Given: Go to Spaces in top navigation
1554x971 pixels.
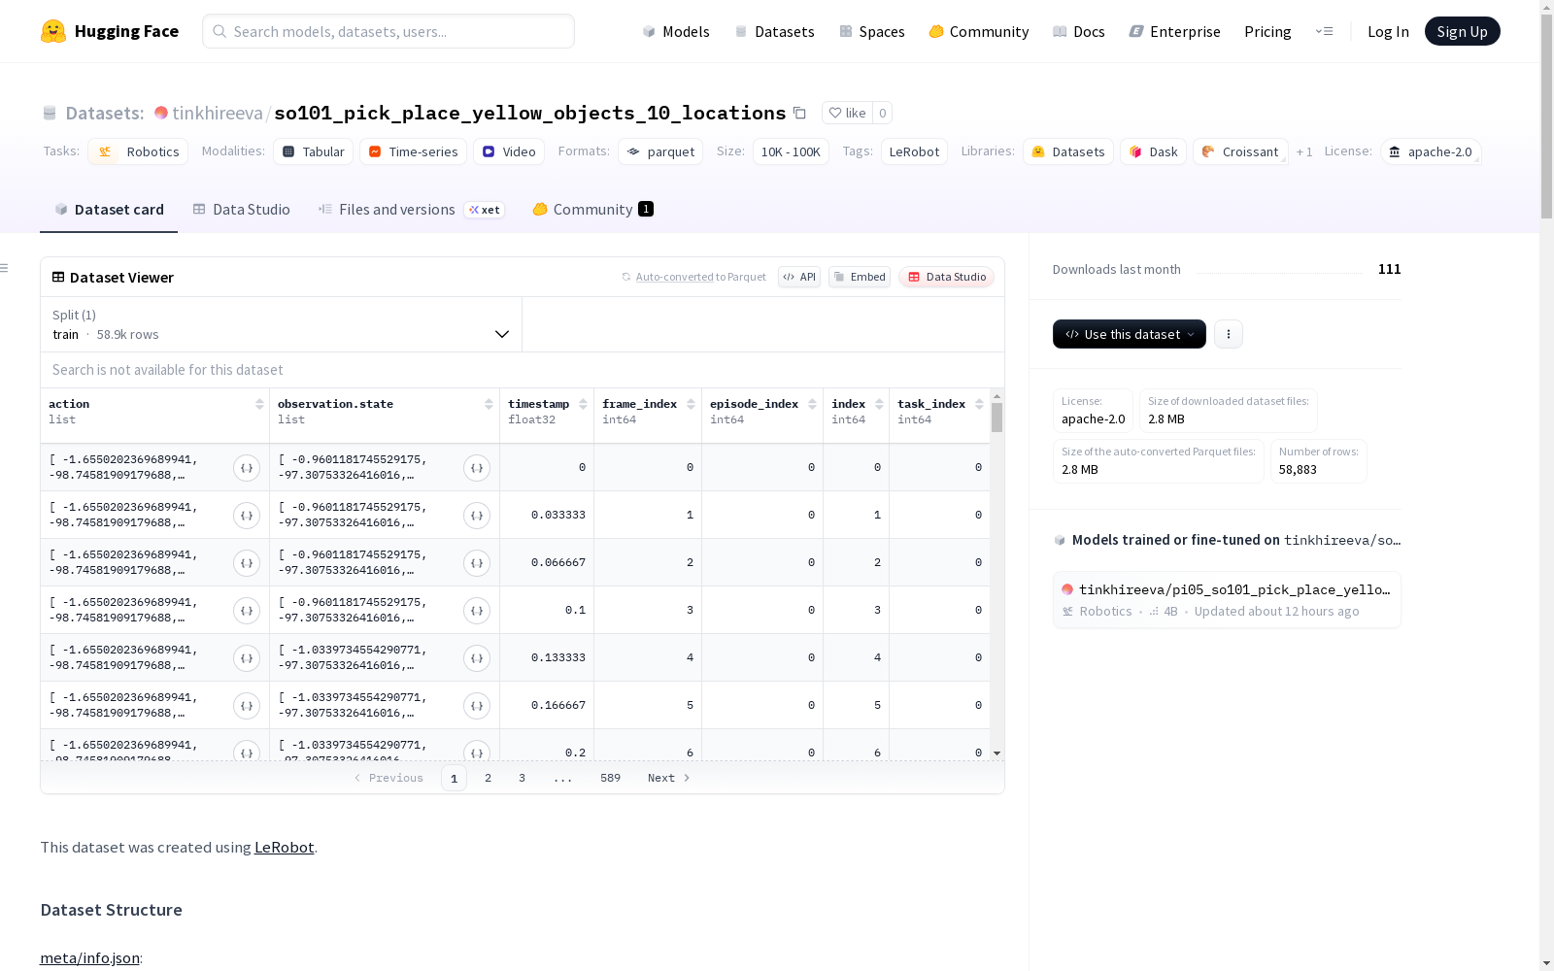Looking at the screenshot, I should pos(872,31).
